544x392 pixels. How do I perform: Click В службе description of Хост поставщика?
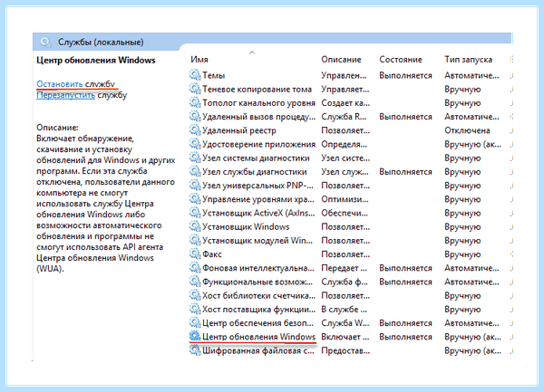point(344,310)
